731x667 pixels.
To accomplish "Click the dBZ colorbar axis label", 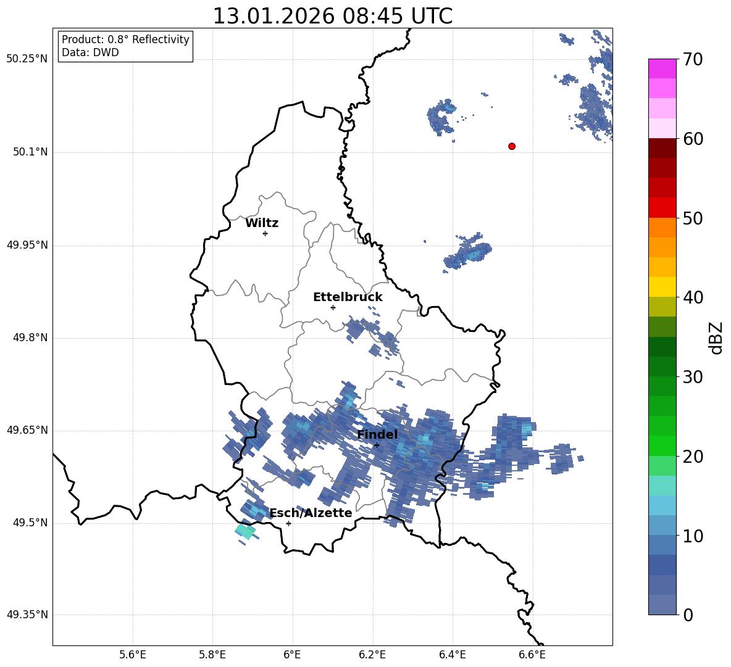I will 717,338.
